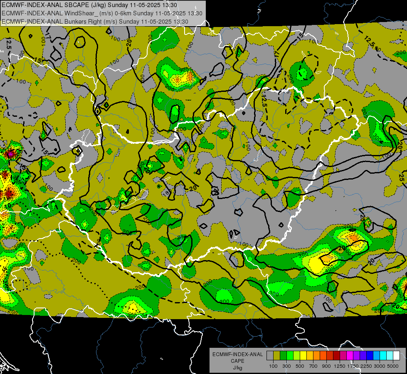This screenshot has height=374, width=407.
Task: Click the orange swatch right of 700
Action: pyautogui.click(x=316, y=356)
